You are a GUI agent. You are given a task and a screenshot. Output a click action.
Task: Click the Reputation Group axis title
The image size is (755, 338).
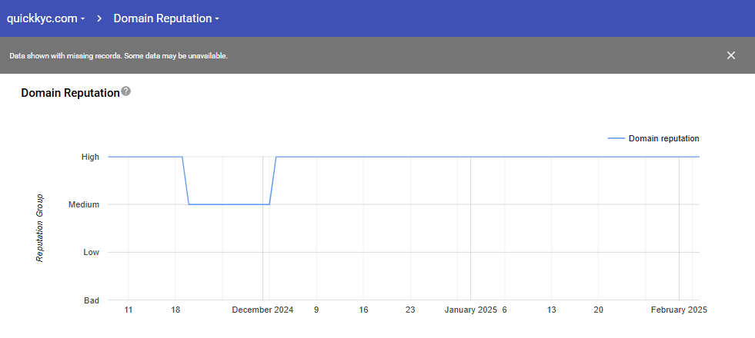[39, 227]
